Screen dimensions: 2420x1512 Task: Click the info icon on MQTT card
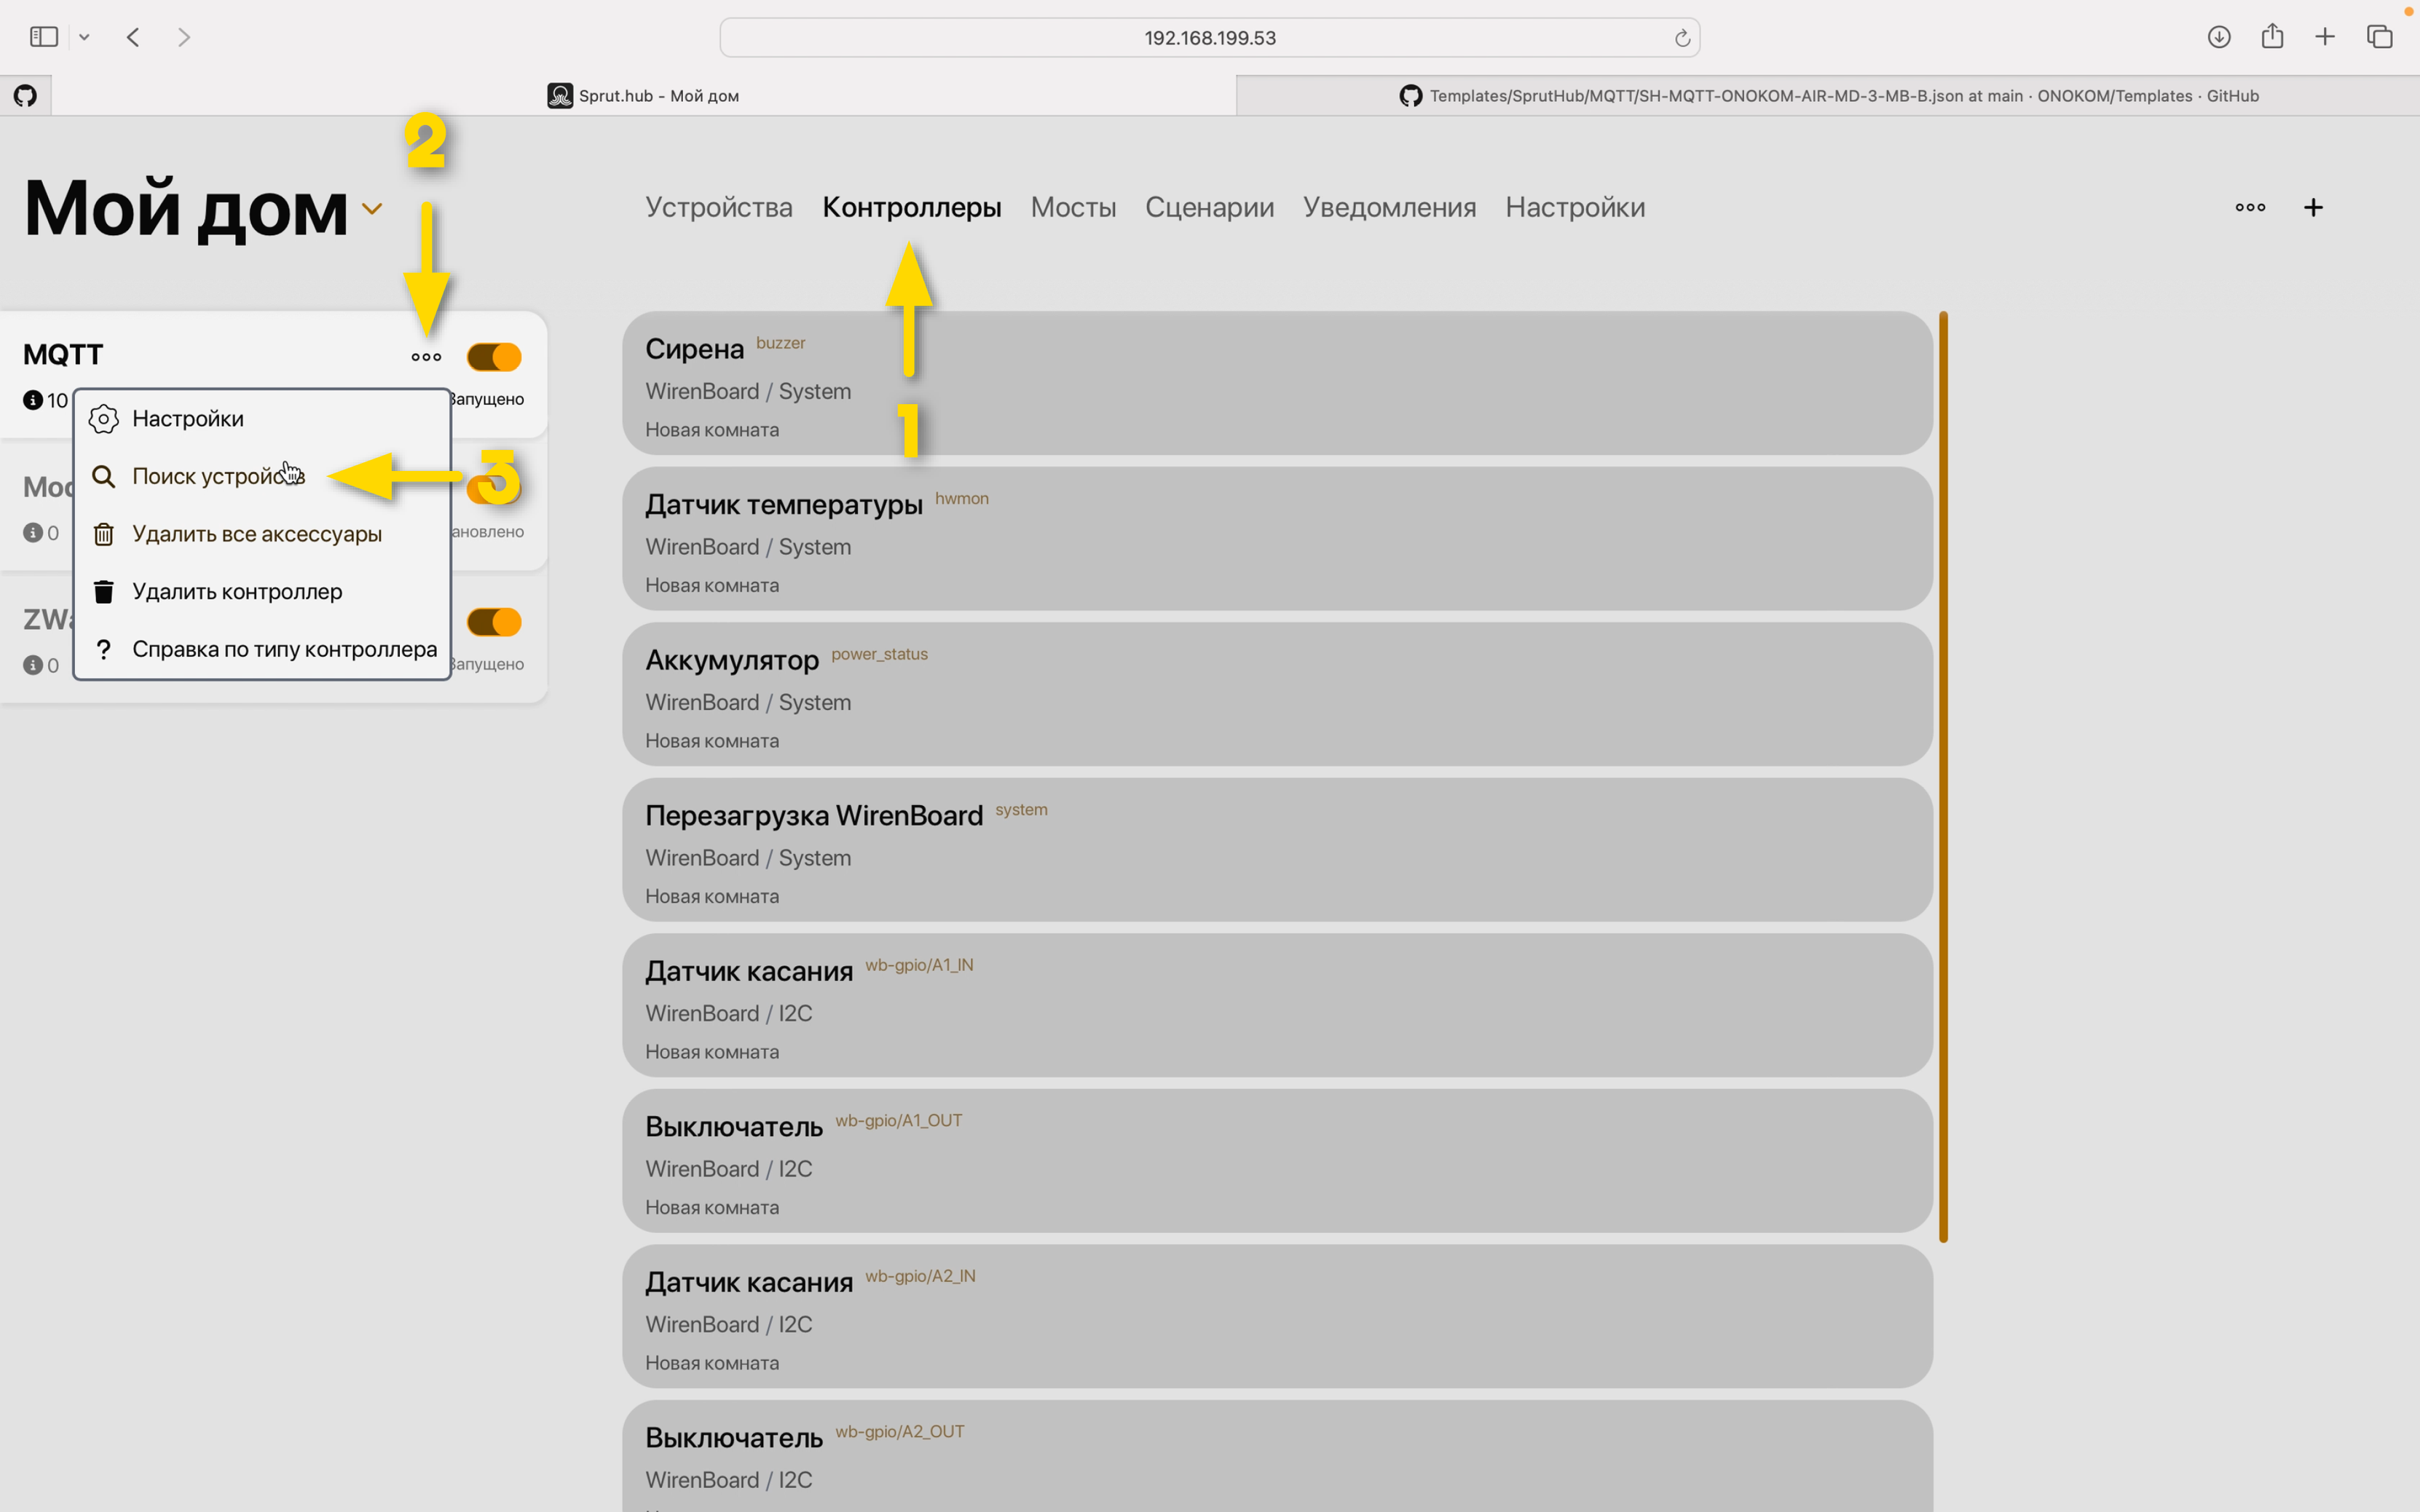tap(33, 400)
